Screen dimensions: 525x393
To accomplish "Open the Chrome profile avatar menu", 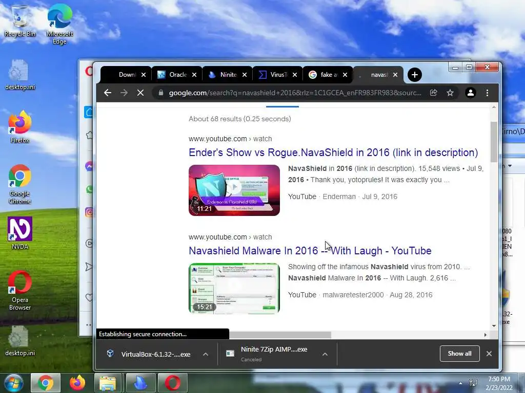I will tap(471, 93).
